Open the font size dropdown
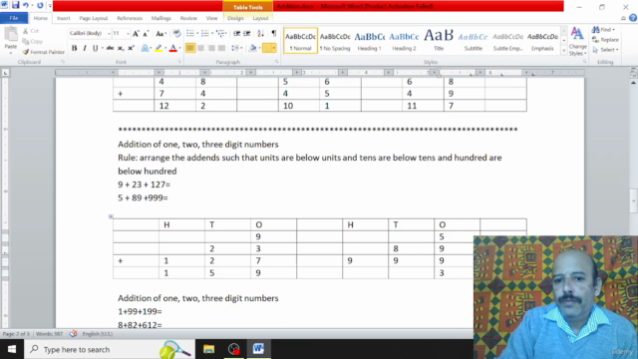The height and width of the screenshot is (359, 638). (128, 33)
